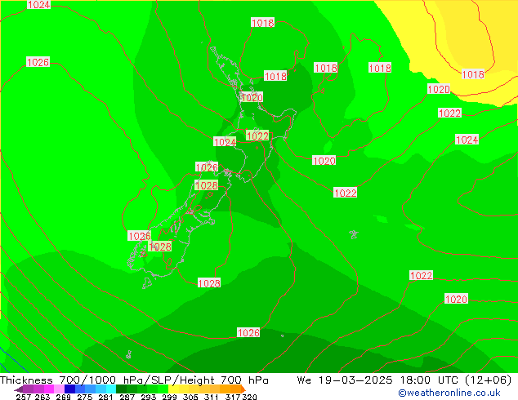This screenshot has height=400, width=518.
Task: Click the legend value 281
Action: click(x=105, y=397)
